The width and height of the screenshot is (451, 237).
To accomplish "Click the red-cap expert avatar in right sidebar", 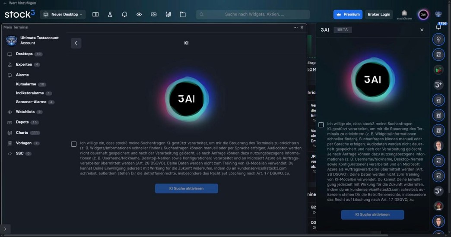I will pyautogui.click(x=438, y=206).
